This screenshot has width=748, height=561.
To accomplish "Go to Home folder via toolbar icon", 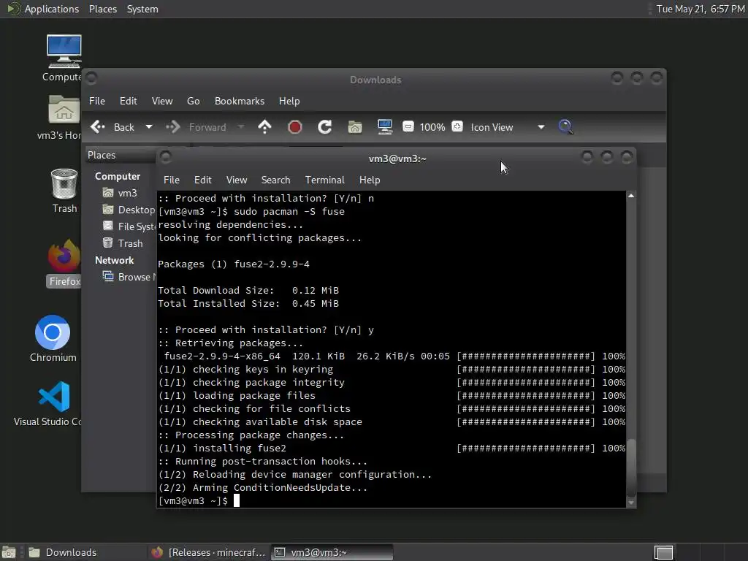I will tap(355, 127).
